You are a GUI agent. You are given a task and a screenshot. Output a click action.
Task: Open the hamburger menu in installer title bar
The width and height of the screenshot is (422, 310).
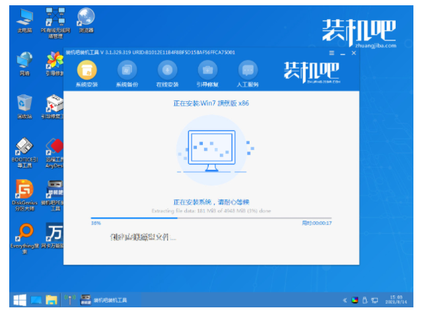(332, 52)
